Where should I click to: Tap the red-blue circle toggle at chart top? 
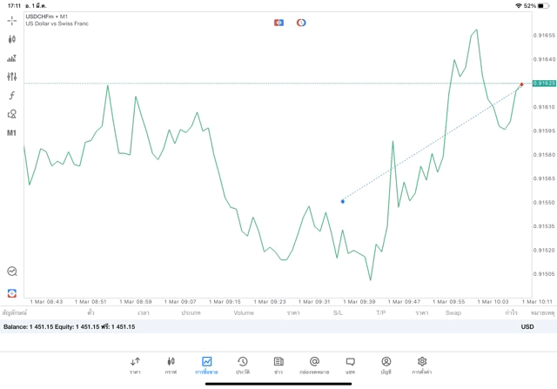tap(301, 23)
